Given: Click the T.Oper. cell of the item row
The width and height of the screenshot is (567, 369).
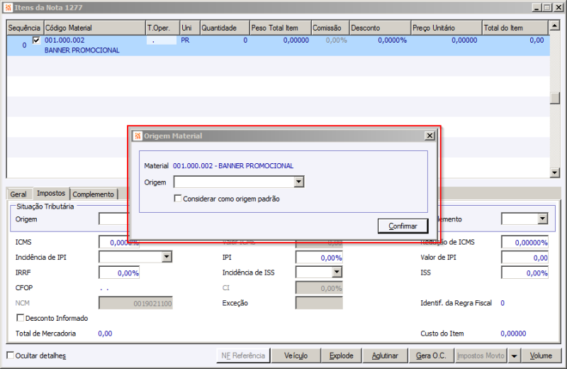Looking at the screenshot, I should 162,40.
